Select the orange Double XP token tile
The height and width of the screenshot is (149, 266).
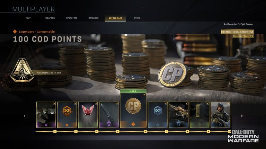(67, 115)
